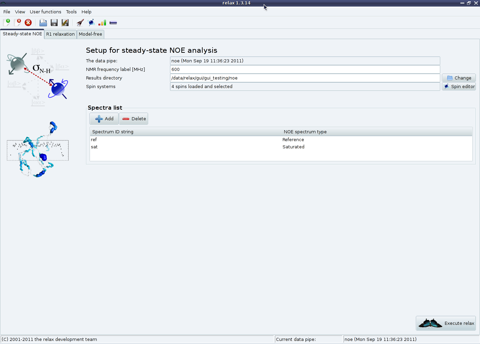Viewport: 480px width, 344px height.
Task: Click the close current analysis icon
Action: 17,23
